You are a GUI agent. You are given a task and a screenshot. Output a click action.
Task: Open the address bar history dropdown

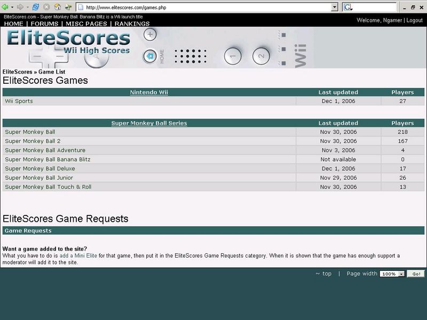tap(335, 7)
